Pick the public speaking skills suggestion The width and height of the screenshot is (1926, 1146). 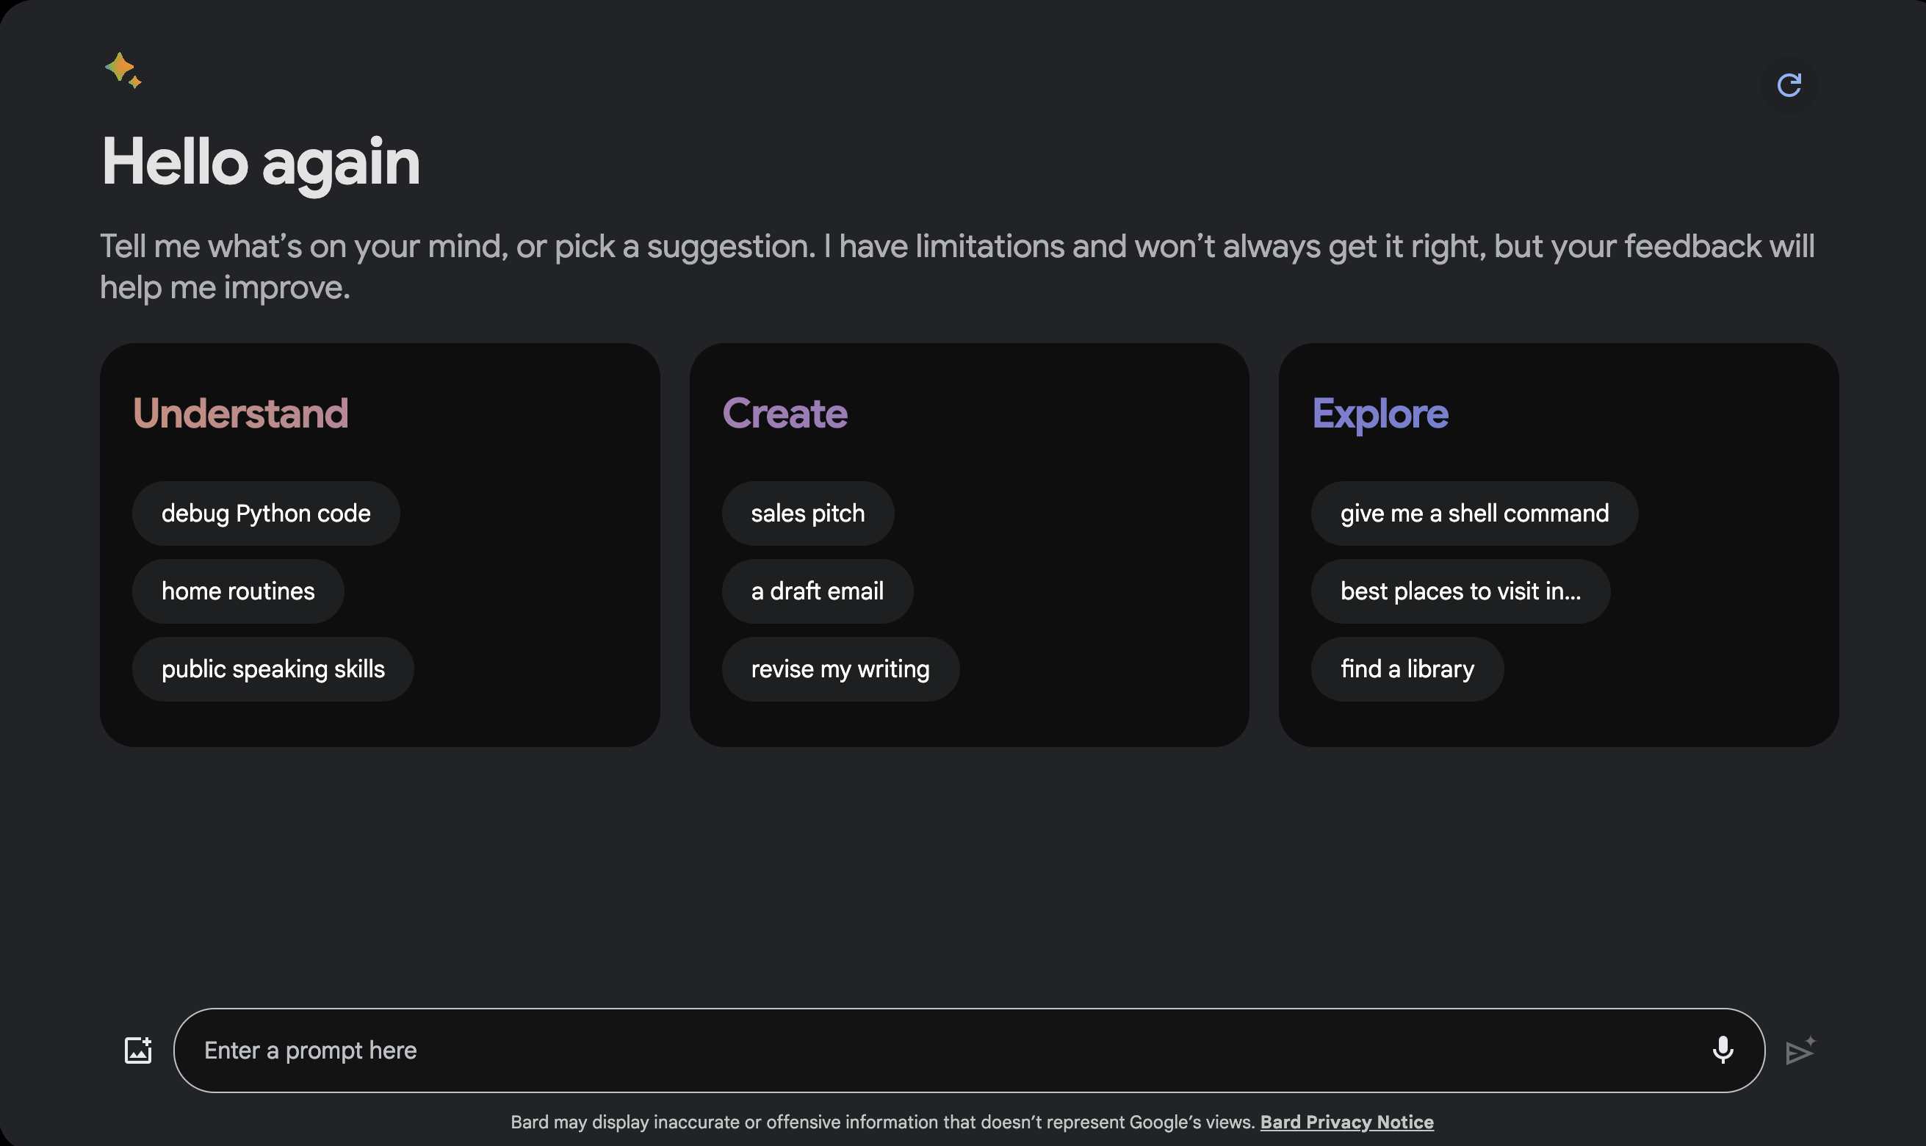pos(273,669)
